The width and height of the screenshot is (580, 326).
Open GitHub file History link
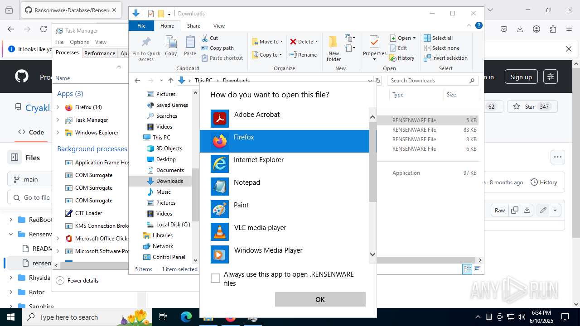(544, 182)
